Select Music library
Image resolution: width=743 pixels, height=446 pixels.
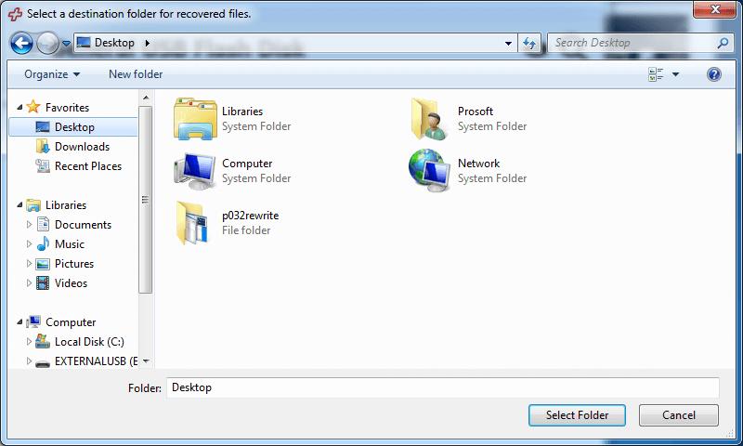point(70,244)
